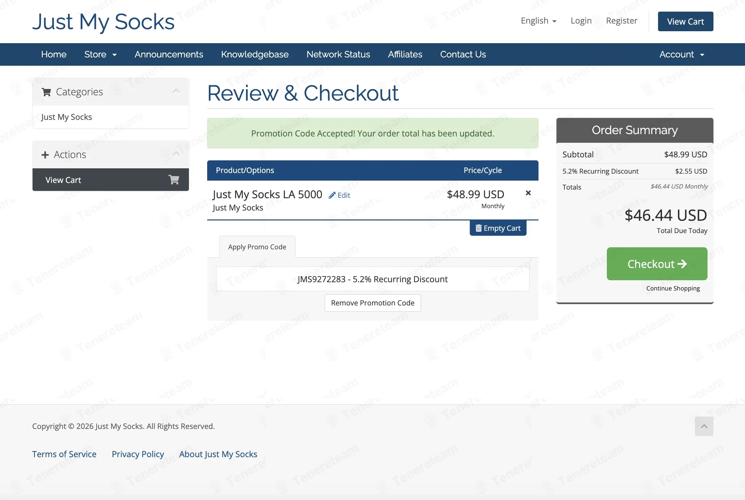Click the plus icon beside Actions

pos(45,155)
